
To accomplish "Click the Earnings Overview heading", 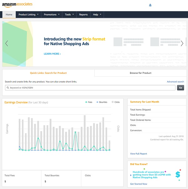I will point(16,102).
